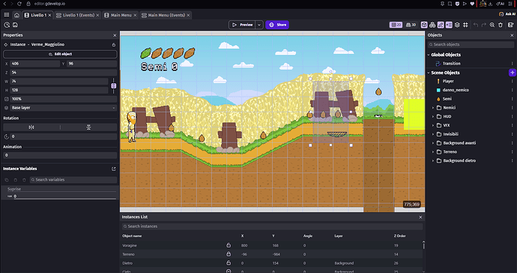Expand the Terreno folder
The image size is (517, 273).
click(x=433, y=151)
